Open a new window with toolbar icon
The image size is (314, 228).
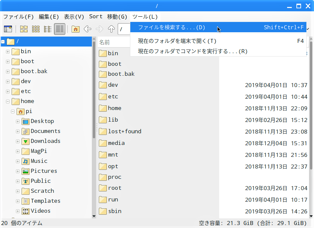coord(8,29)
